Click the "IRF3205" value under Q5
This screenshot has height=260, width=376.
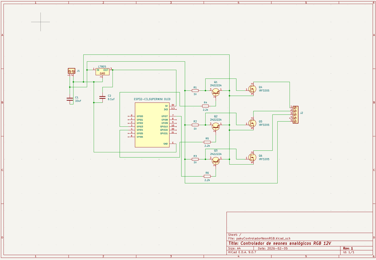click(x=264, y=125)
